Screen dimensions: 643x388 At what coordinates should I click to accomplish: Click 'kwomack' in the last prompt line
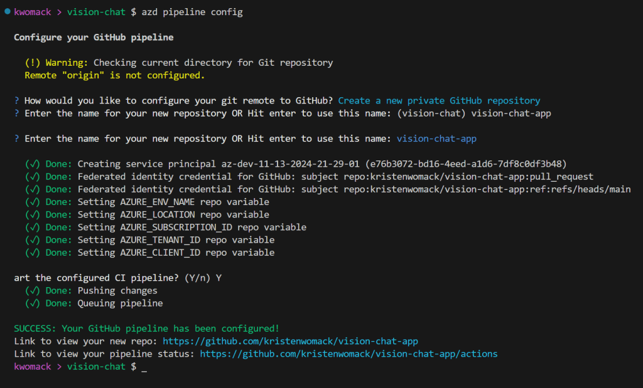coord(33,366)
